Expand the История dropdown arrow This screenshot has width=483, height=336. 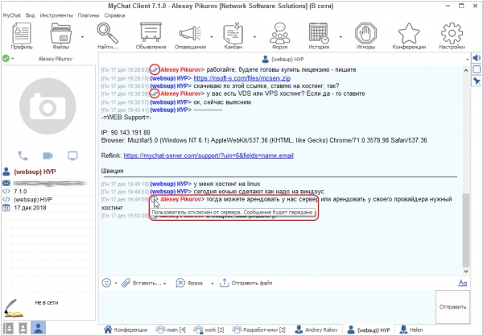(x=341, y=37)
